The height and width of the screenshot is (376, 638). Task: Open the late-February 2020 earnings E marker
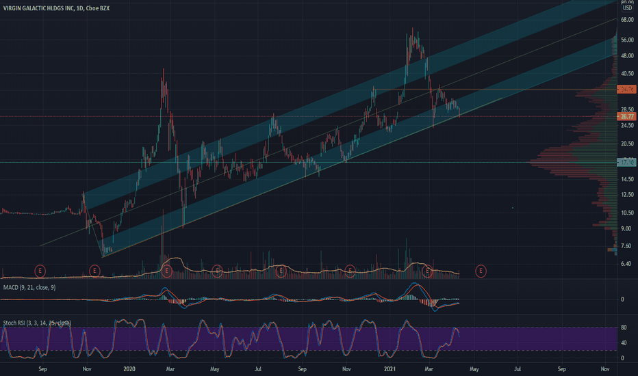coord(166,270)
